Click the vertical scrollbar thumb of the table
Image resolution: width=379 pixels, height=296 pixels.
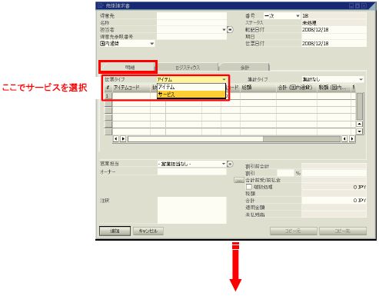tap(359, 106)
